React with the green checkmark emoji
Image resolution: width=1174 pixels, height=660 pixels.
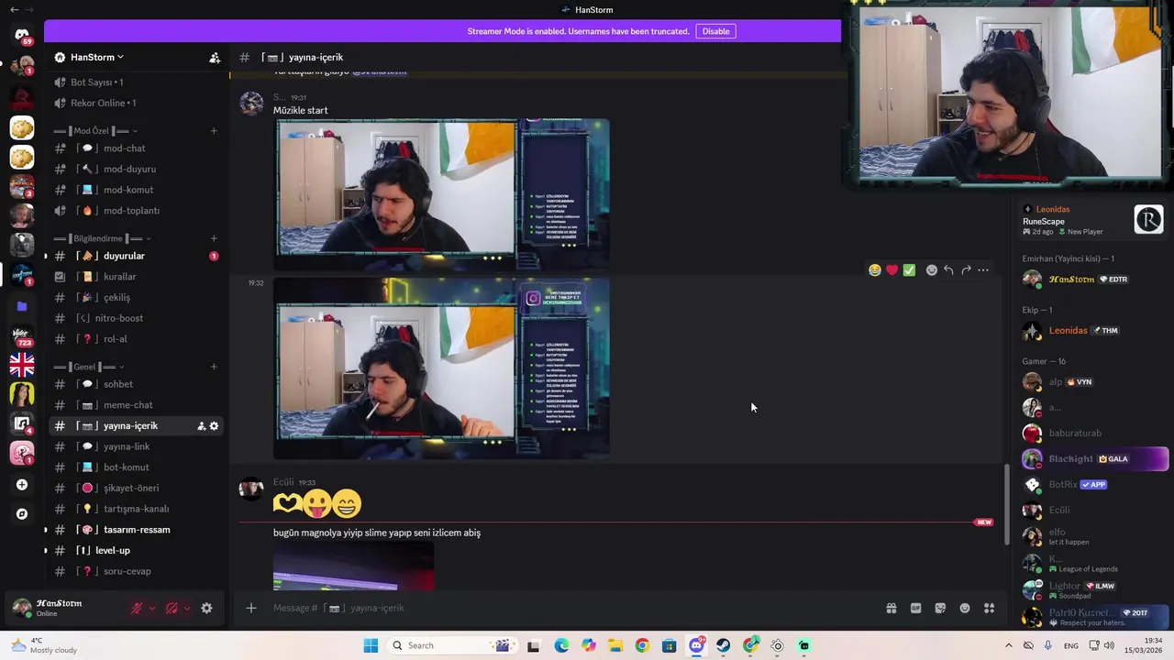[909, 270]
